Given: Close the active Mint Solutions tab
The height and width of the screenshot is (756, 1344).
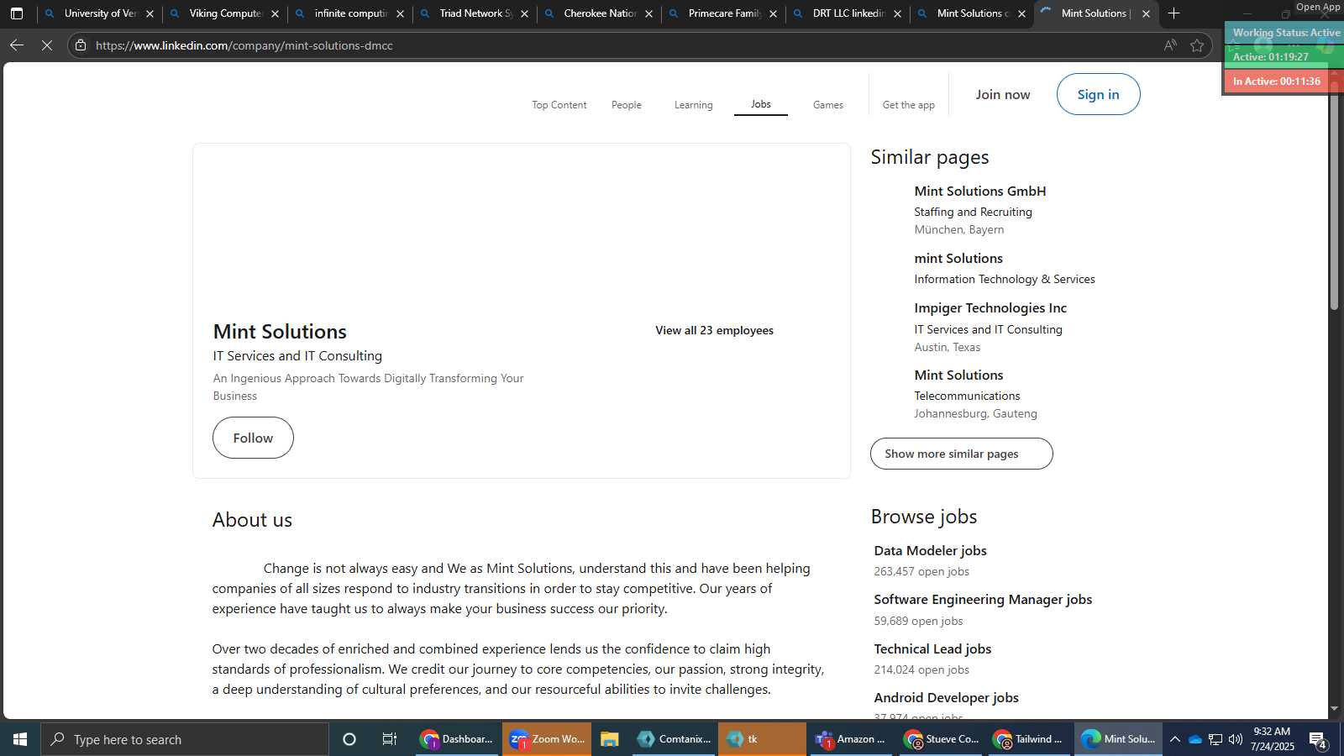Looking at the screenshot, I should click(x=1146, y=13).
